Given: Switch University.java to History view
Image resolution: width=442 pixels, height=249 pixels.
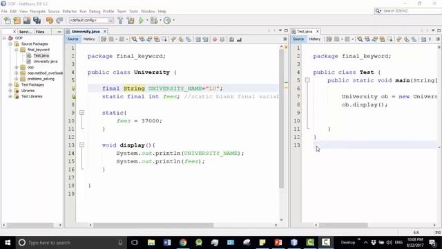Looking at the screenshot, I should pos(89,39).
